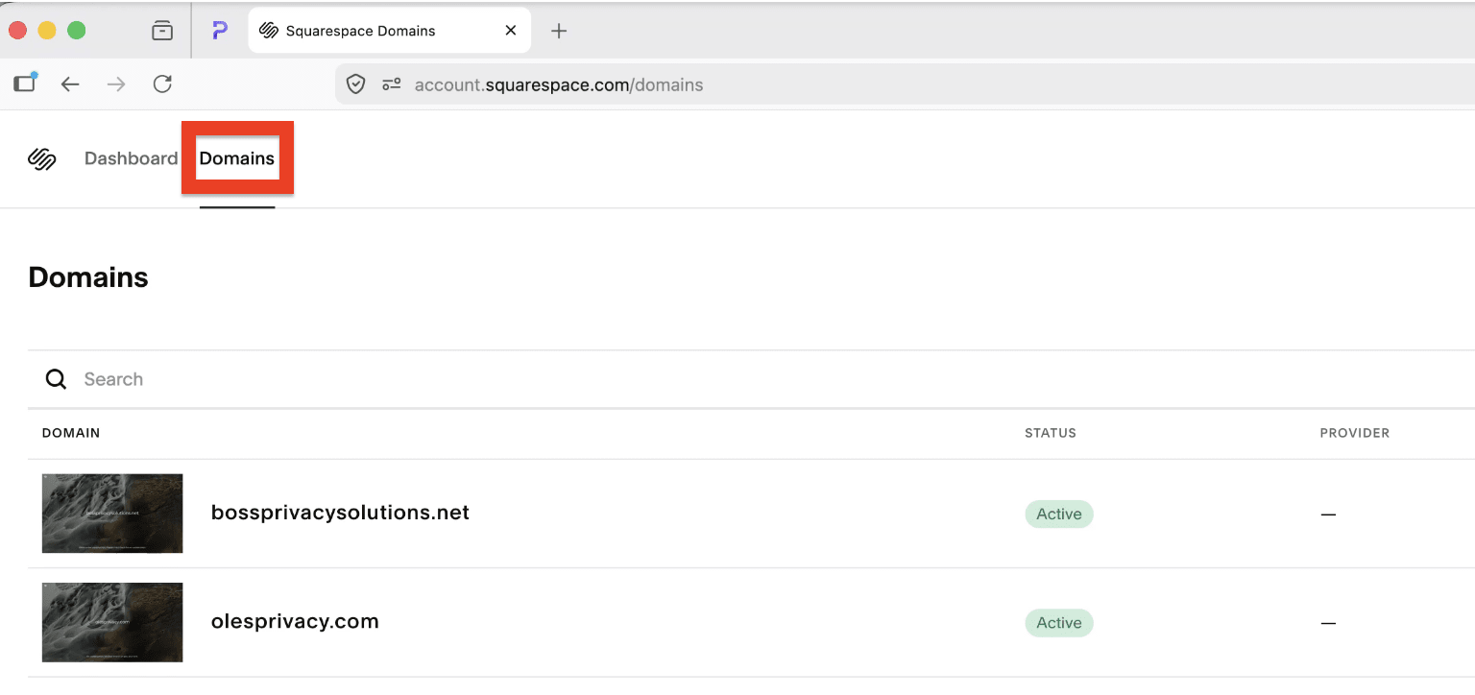The width and height of the screenshot is (1475, 695).
Task: Click the browser forward arrow
Action: tap(116, 84)
